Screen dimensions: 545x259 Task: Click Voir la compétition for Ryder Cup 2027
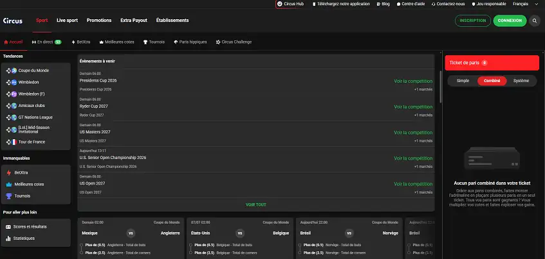[x=413, y=107]
